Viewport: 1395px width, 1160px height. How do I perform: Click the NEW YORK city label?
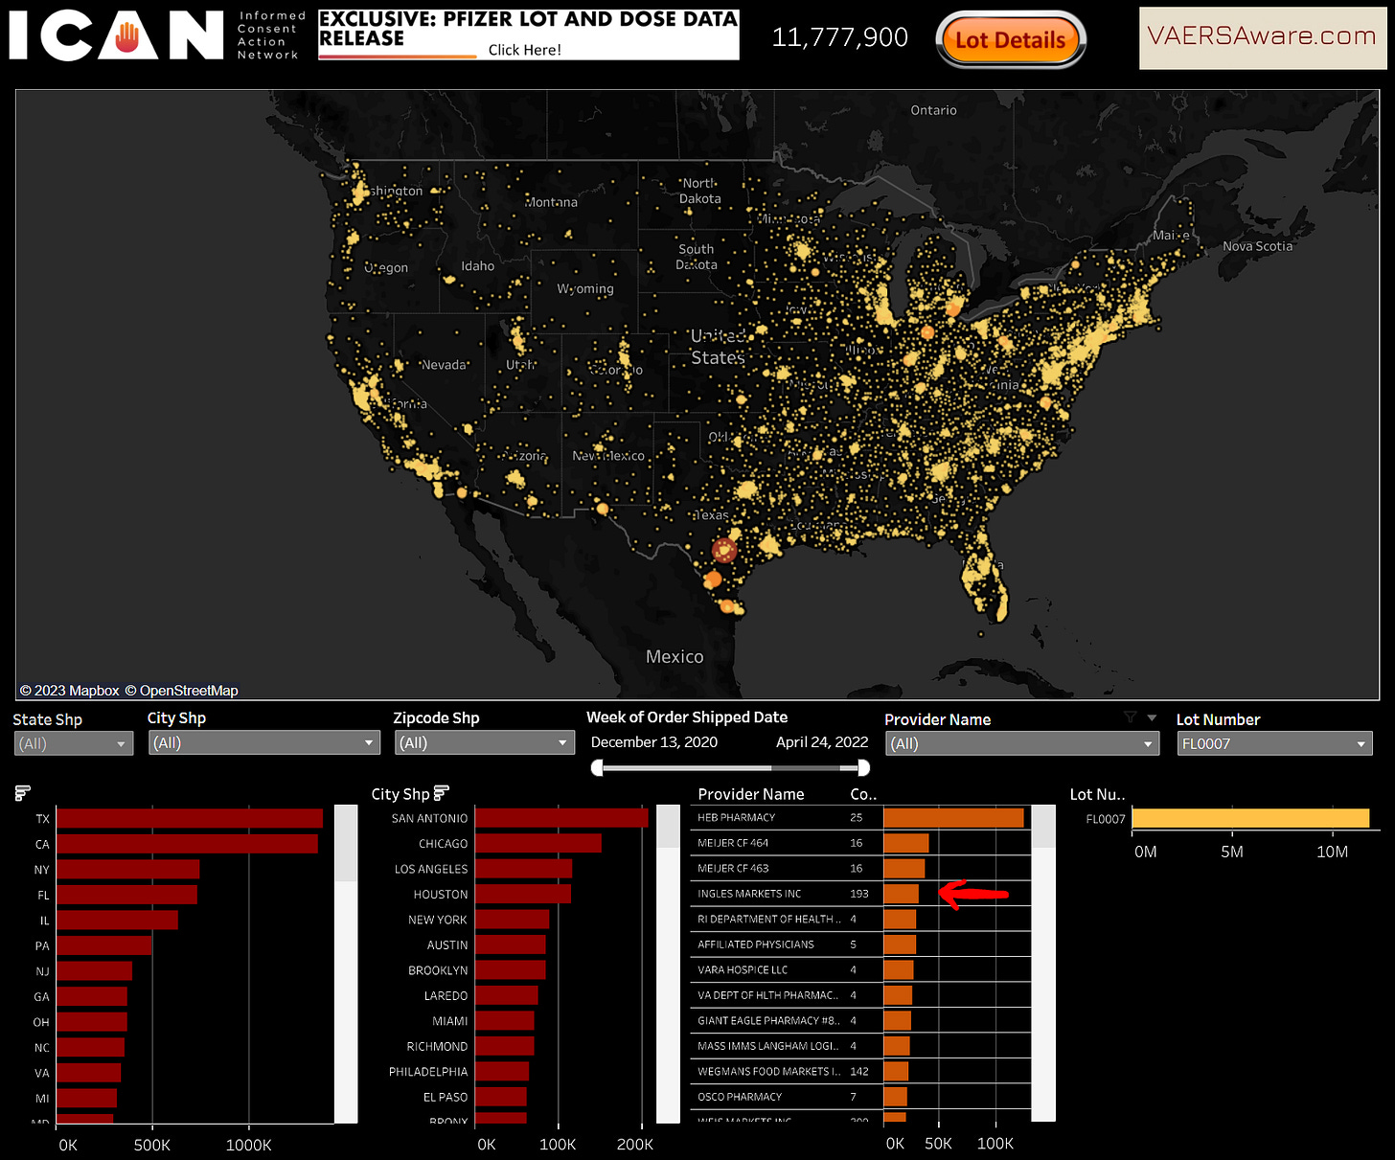coord(438,920)
